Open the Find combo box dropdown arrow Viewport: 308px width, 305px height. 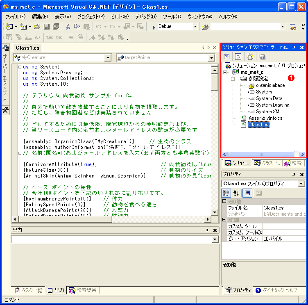[x=283, y=26]
